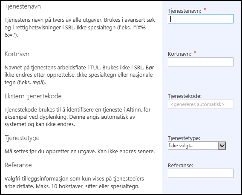Click the Referanse description about tilleggsinformasjon

coord(74,182)
